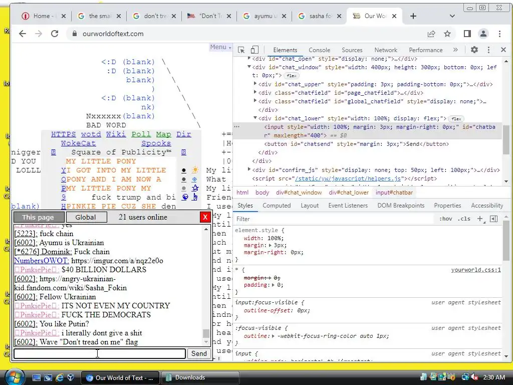Screen dimensions: 513x385
Task: Open the Windows Start orb
Action: (x=14, y=377)
